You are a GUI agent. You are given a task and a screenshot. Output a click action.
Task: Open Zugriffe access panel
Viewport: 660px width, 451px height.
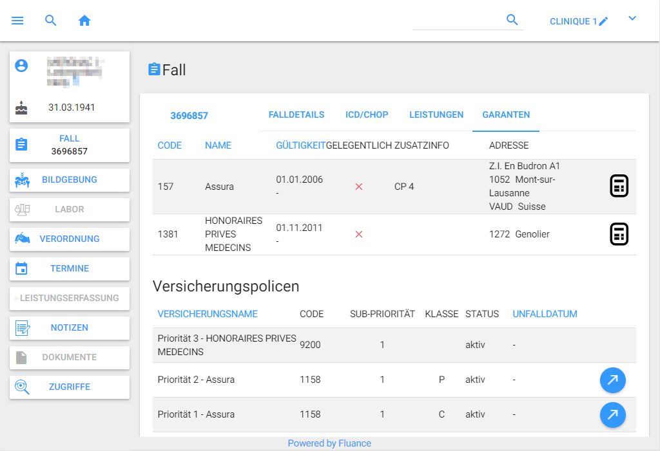click(x=69, y=387)
